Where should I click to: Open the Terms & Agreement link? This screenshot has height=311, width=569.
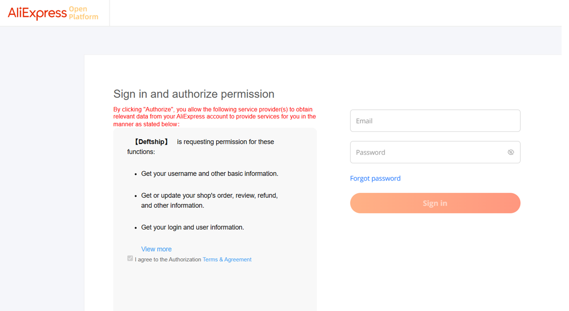[x=227, y=260]
